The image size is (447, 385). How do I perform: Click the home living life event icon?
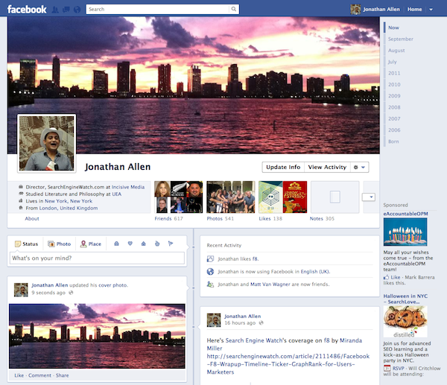point(143,244)
